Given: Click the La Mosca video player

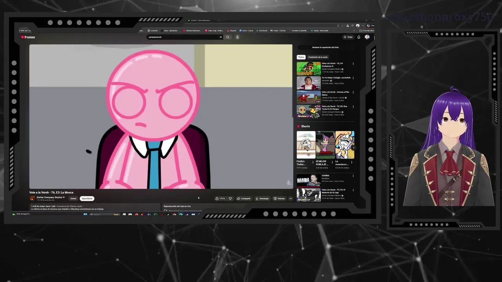Looking at the screenshot, I should [161, 117].
